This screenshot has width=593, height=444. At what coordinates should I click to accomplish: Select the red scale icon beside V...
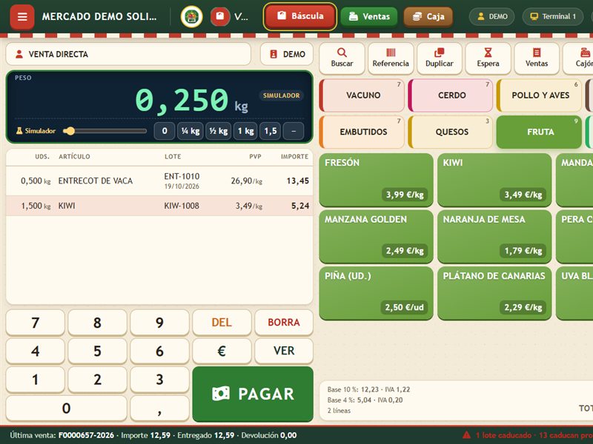coord(220,16)
